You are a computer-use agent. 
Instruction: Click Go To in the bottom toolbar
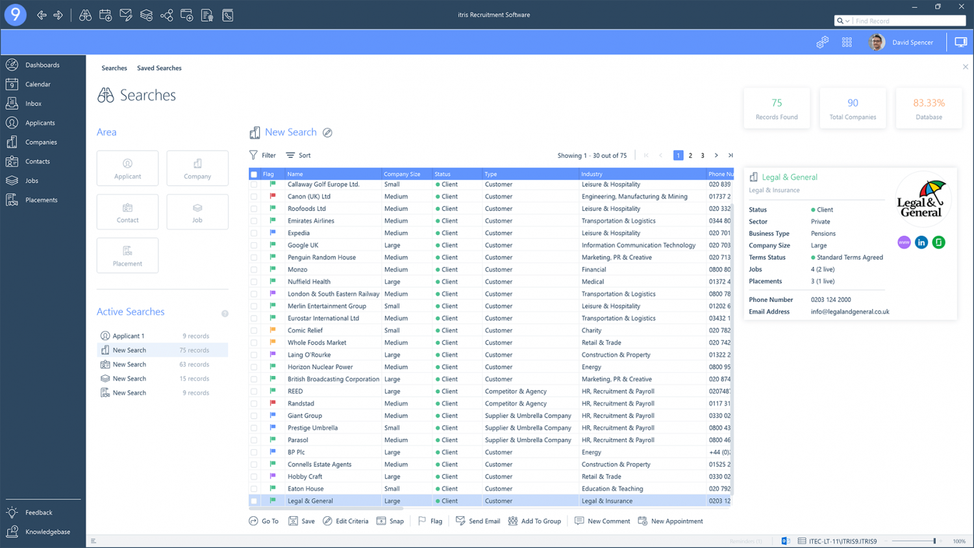(x=264, y=521)
